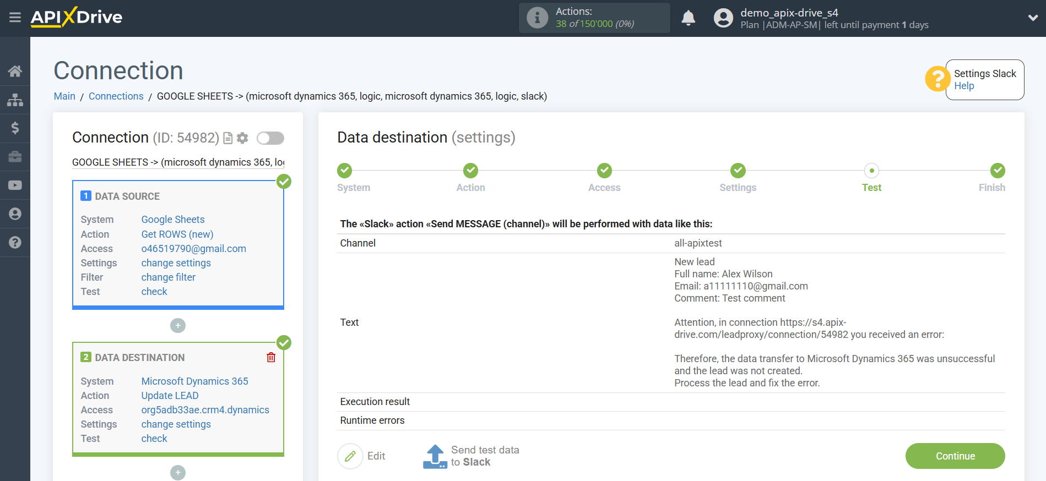Screen dimensions: 1046x481
Task: Click change settings in Data Source
Action: click(176, 263)
